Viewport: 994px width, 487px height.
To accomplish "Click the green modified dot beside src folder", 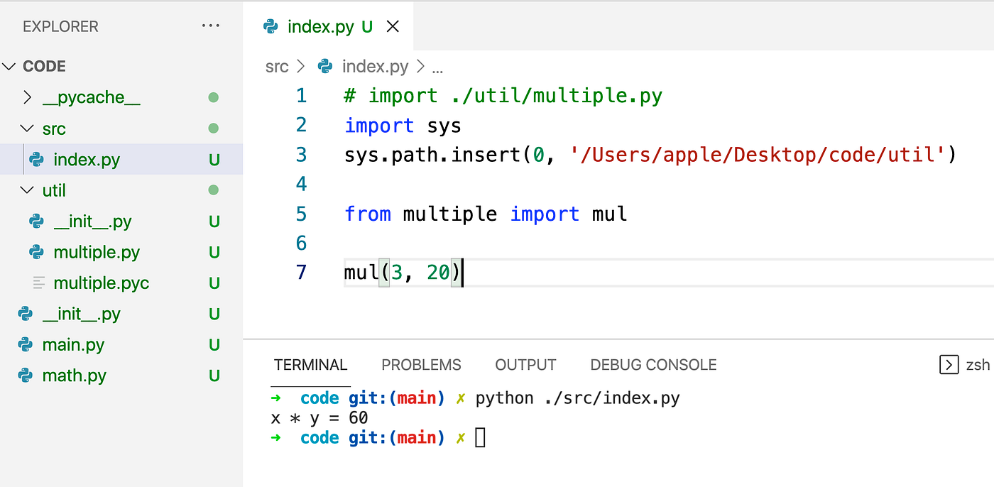I will pos(214,128).
